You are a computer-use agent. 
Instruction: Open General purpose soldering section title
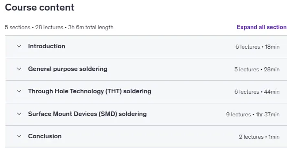point(68,69)
